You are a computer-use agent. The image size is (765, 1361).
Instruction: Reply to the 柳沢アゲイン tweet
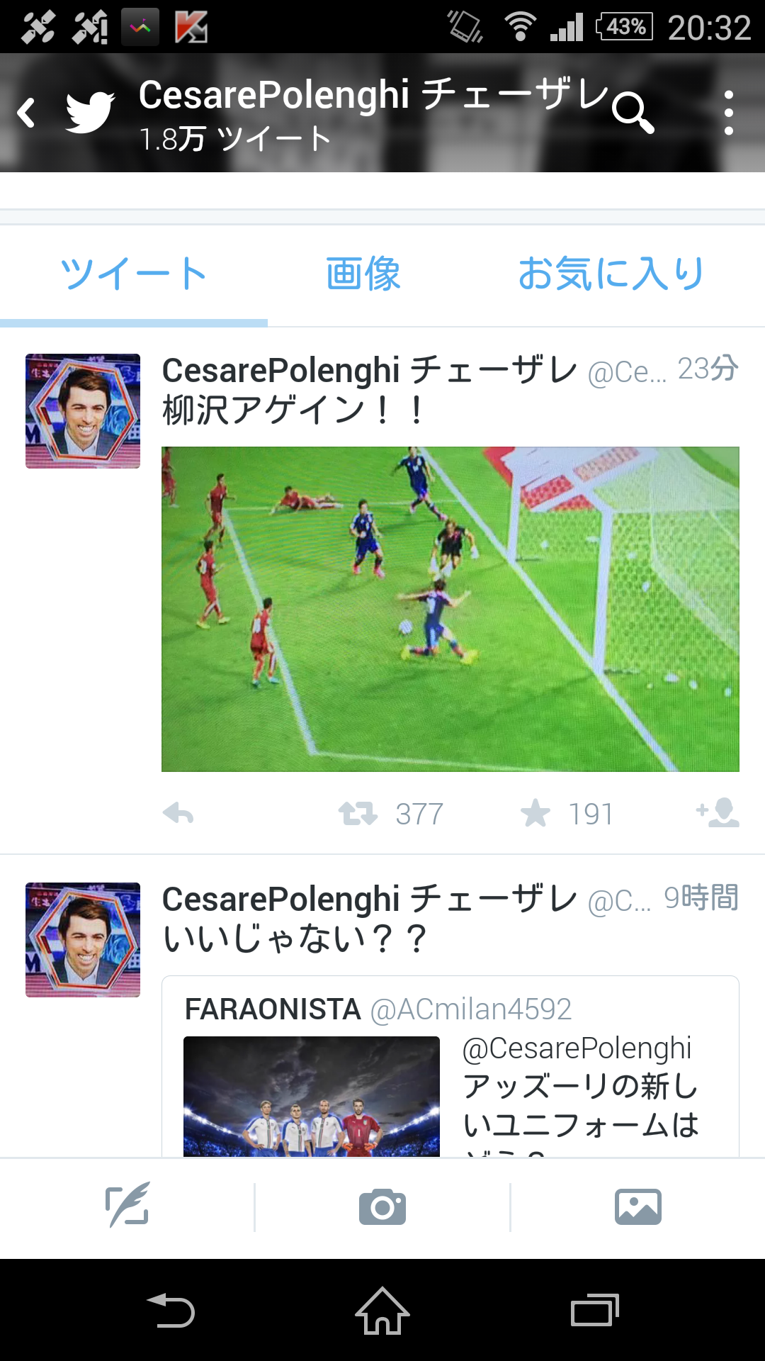(178, 814)
